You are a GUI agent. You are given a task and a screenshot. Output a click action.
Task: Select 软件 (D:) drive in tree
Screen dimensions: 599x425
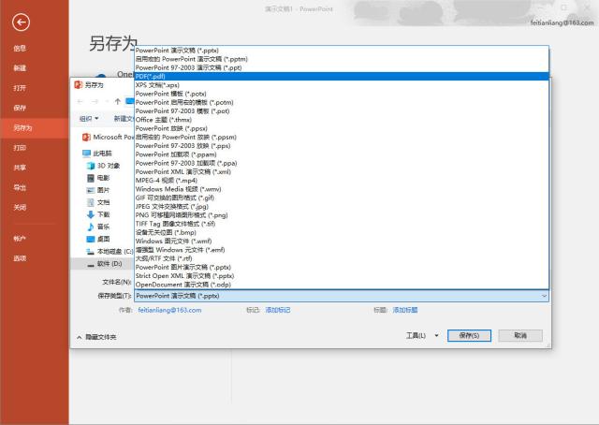(x=104, y=264)
